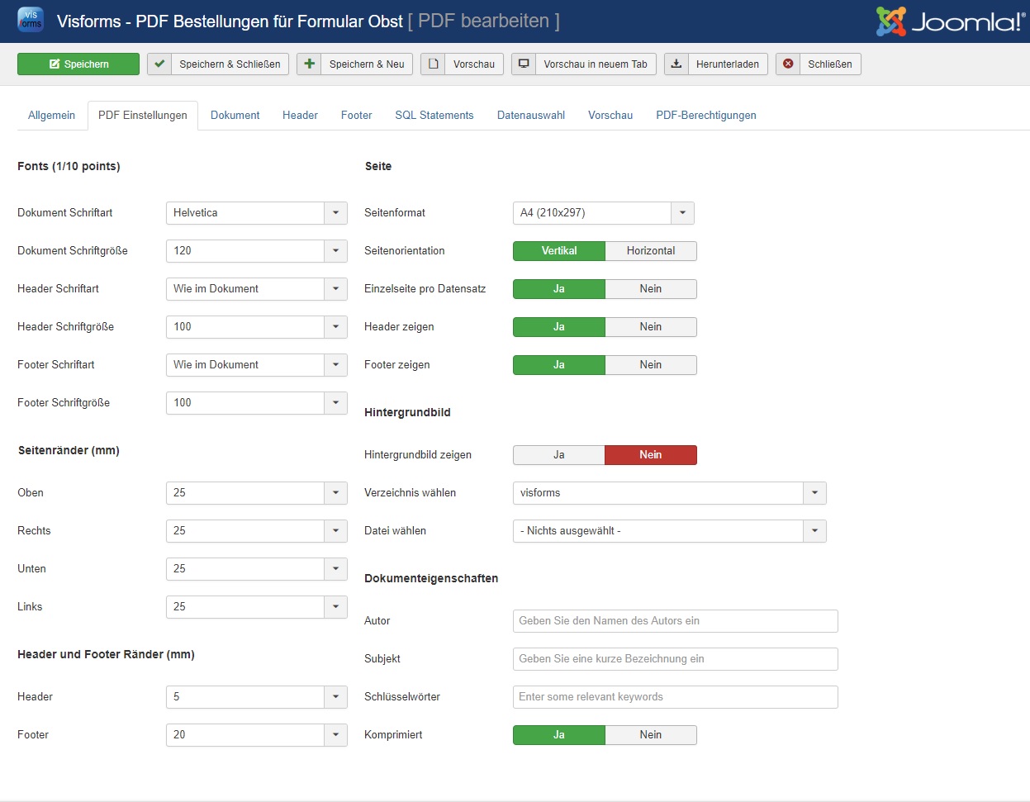This screenshot has height=802, width=1030.
Task: Turn off Komprimiert by selecting Nein
Action: click(x=650, y=735)
